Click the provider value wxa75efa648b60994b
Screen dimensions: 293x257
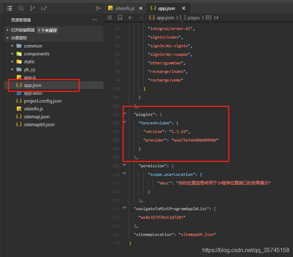(195, 140)
